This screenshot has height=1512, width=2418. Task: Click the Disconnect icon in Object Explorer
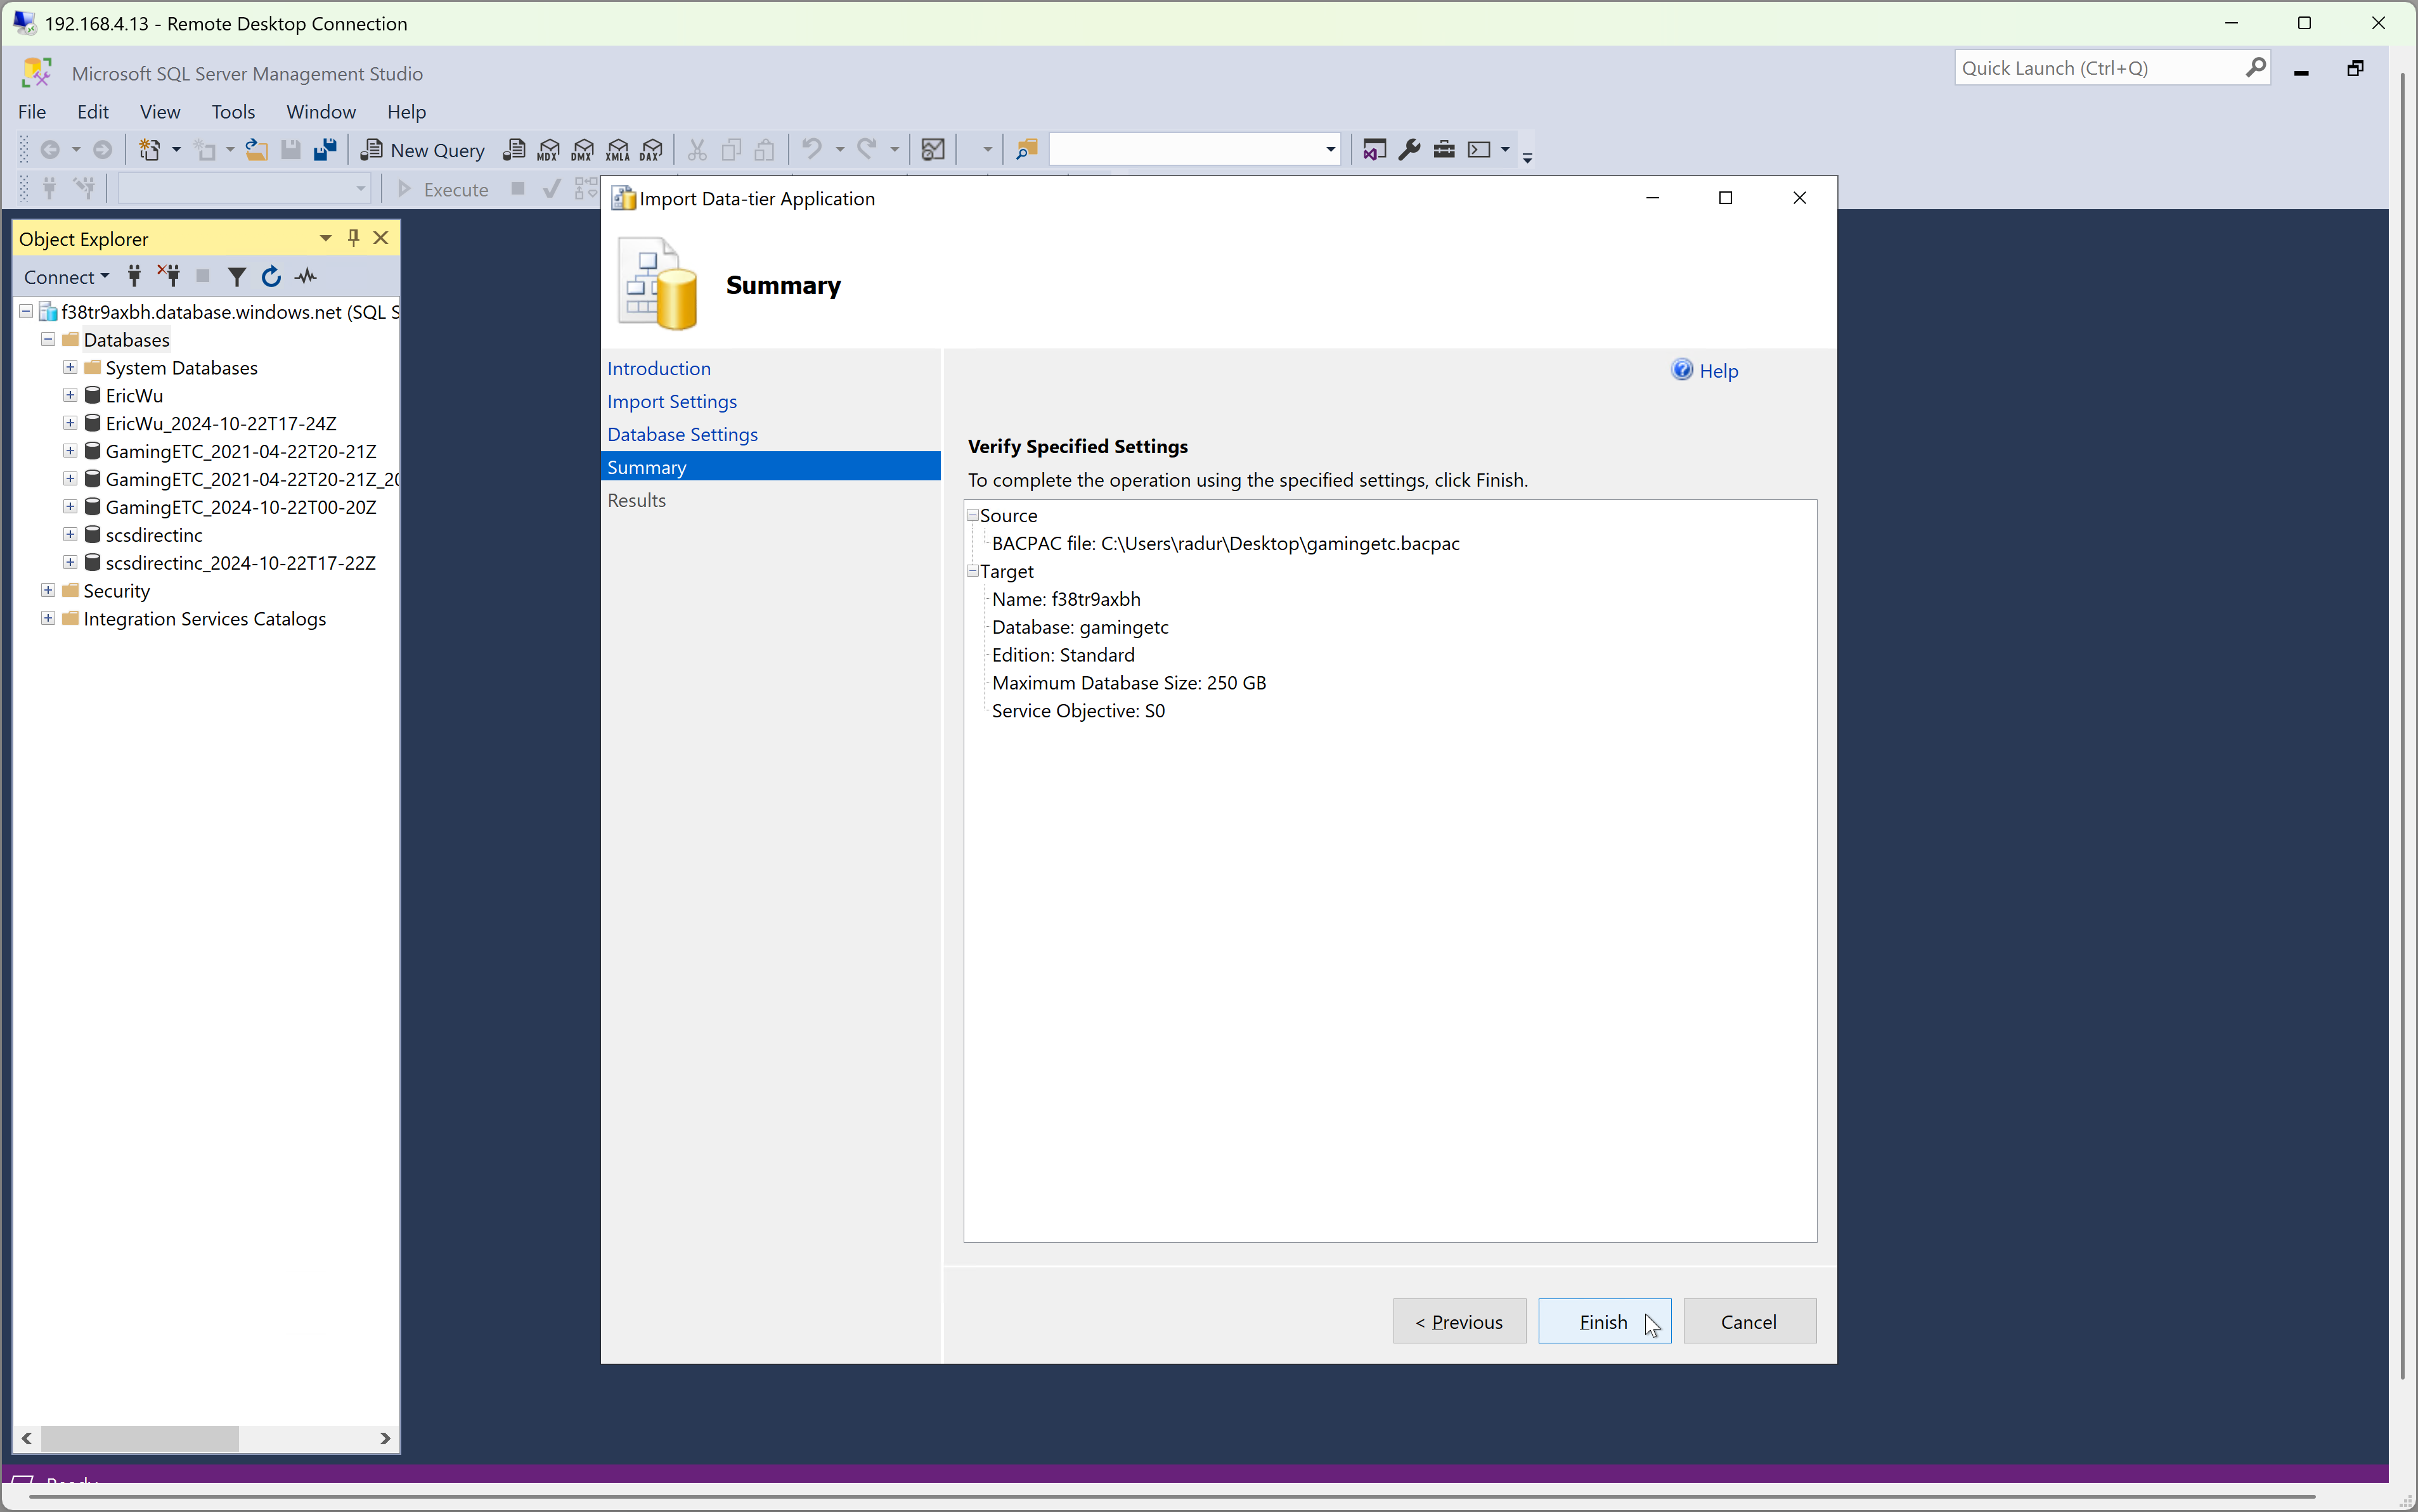pos(169,277)
